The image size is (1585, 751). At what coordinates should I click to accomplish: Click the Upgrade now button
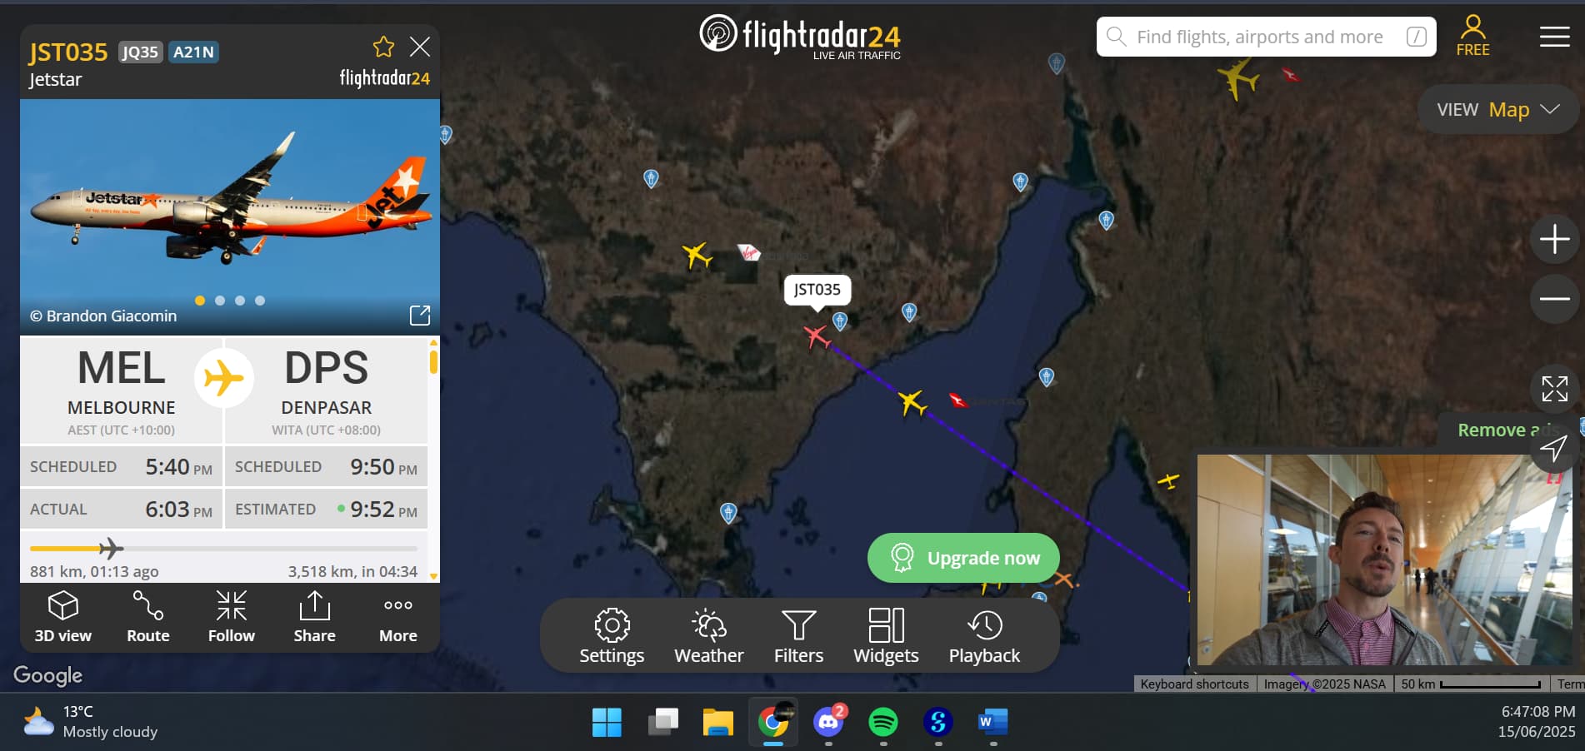(963, 558)
